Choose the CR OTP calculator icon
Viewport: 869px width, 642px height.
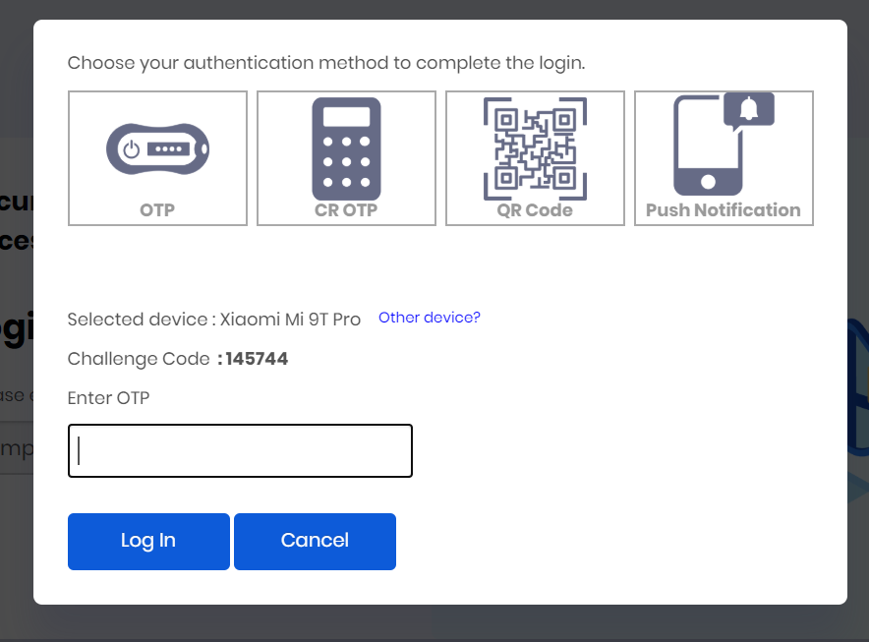[346, 147]
